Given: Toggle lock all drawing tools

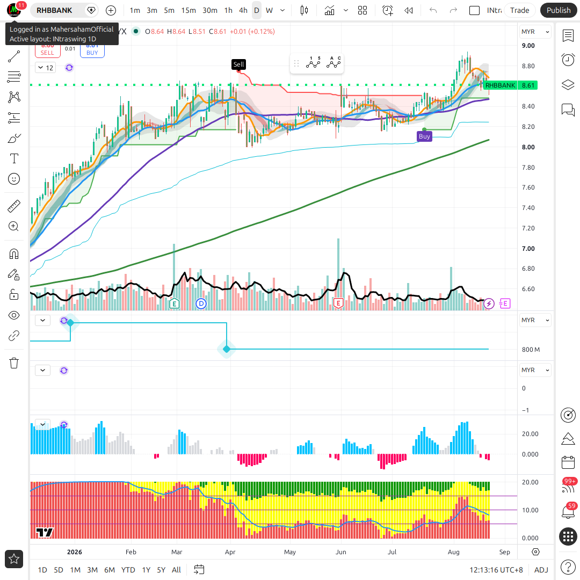Looking at the screenshot, I should (x=14, y=295).
